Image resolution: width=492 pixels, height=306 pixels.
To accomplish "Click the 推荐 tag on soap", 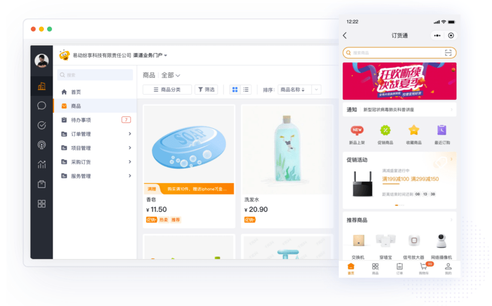I will (176, 220).
